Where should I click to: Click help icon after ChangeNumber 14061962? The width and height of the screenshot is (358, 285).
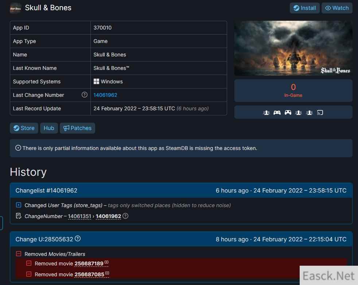(x=125, y=216)
